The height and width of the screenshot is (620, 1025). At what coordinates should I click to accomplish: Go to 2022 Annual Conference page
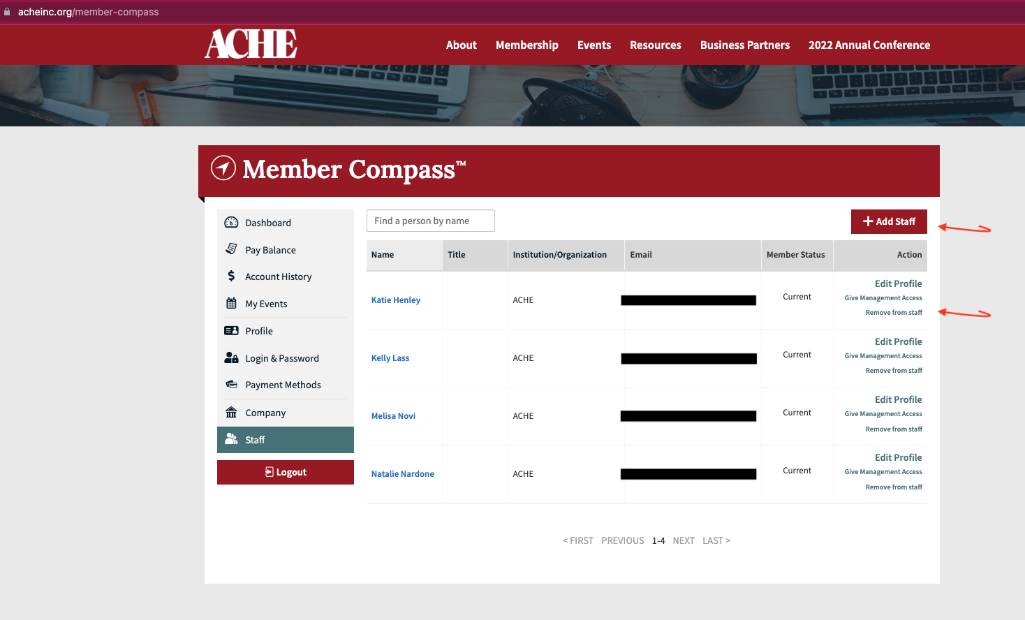[x=869, y=45]
